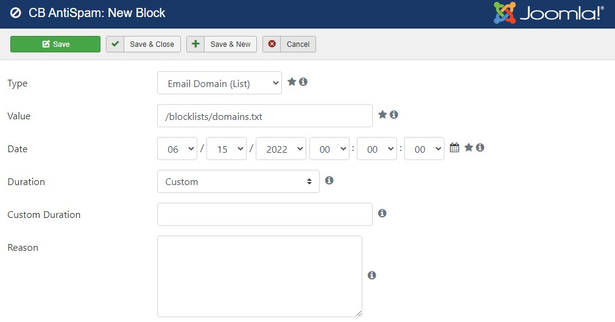Click the Custom Duration input field
The image size is (615, 322).
[x=265, y=214]
